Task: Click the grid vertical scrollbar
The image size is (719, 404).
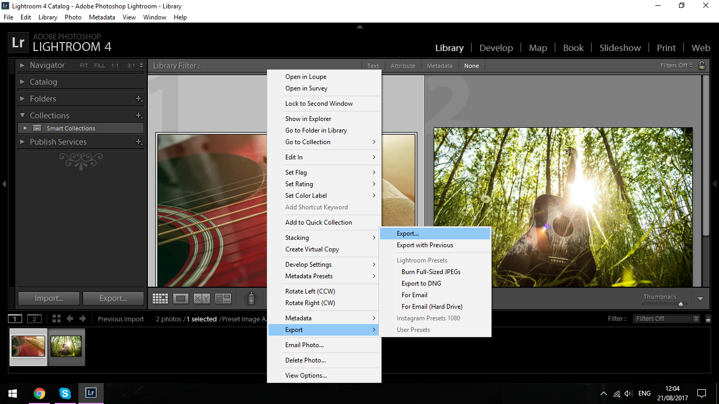Action: 705,155
